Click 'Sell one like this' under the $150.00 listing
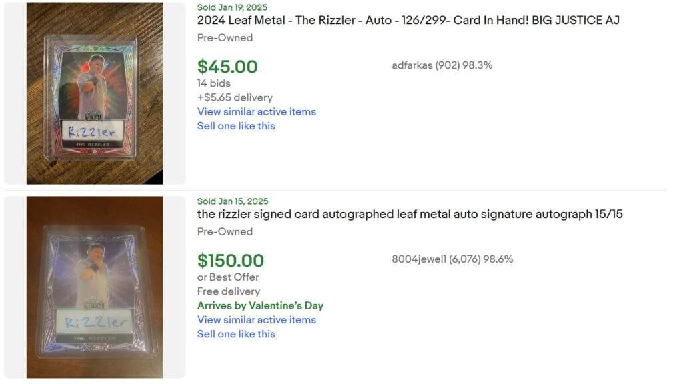 click(236, 333)
